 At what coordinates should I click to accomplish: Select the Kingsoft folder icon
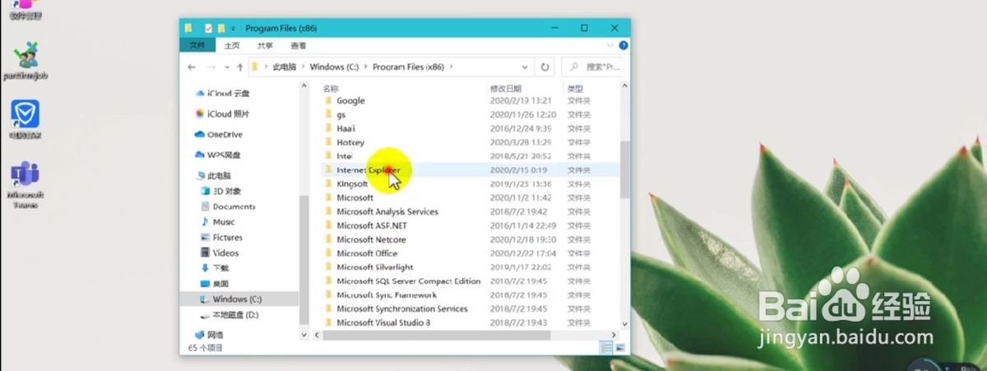(x=328, y=184)
